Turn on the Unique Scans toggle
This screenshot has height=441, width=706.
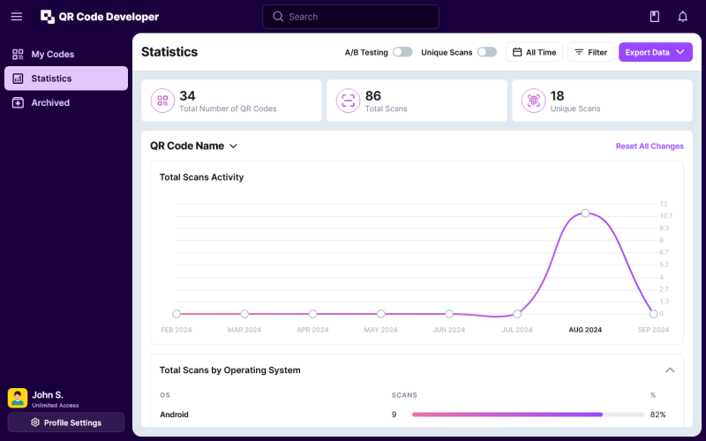click(487, 52)
